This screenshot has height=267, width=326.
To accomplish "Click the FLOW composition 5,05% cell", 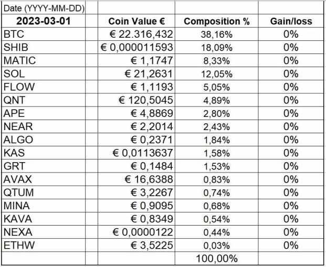I will click(x=216, y=87).
